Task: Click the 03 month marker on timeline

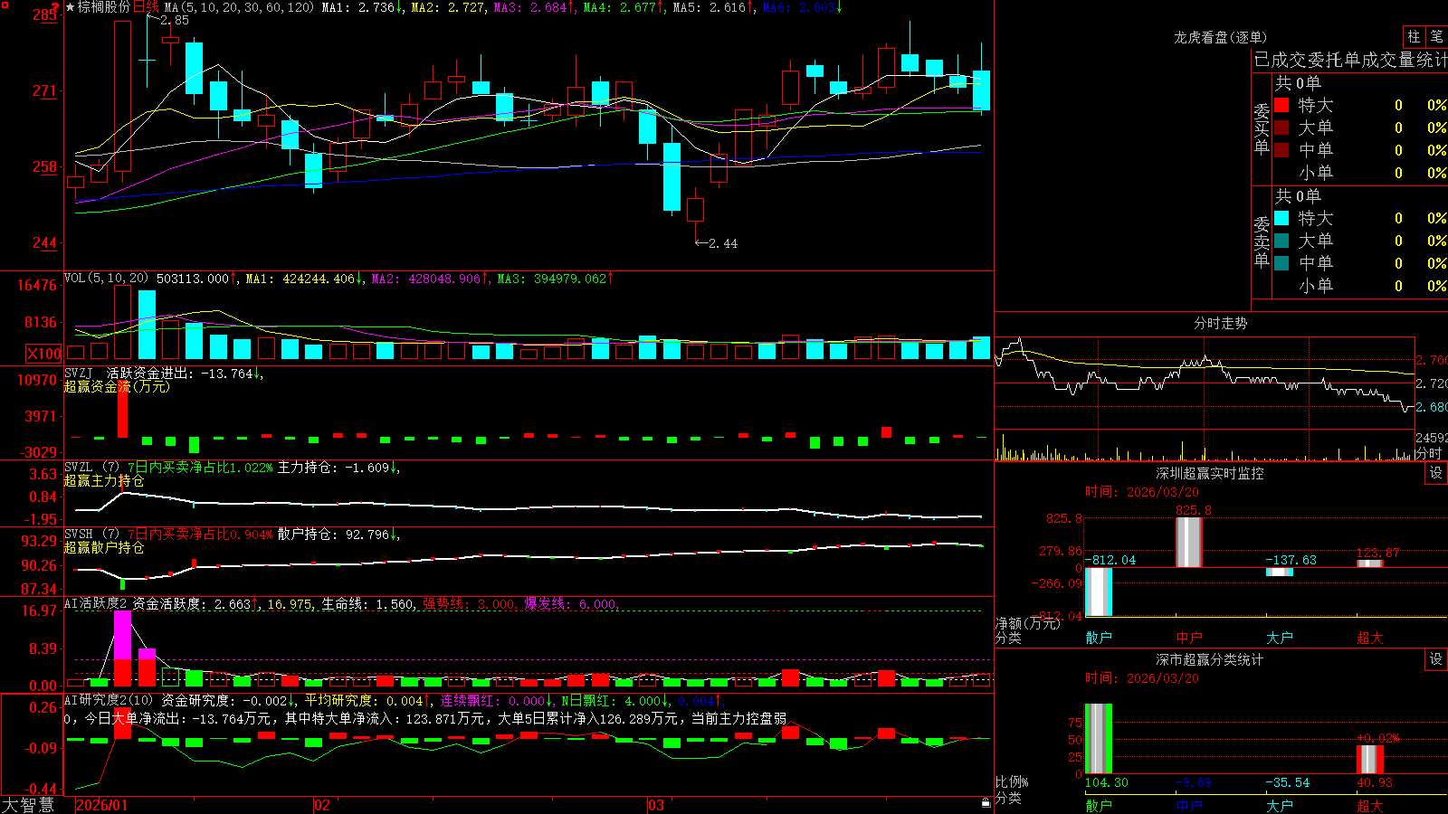Action: click(x=656, y=805)
